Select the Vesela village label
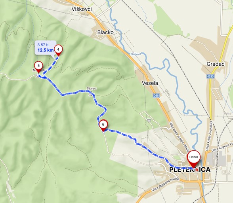The image size is (233, 203). [x=150, y=83]
